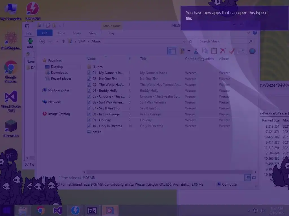Click the Move-to folder toolbar icon
The image size is (289, 216).
click(x=183, y=51)
